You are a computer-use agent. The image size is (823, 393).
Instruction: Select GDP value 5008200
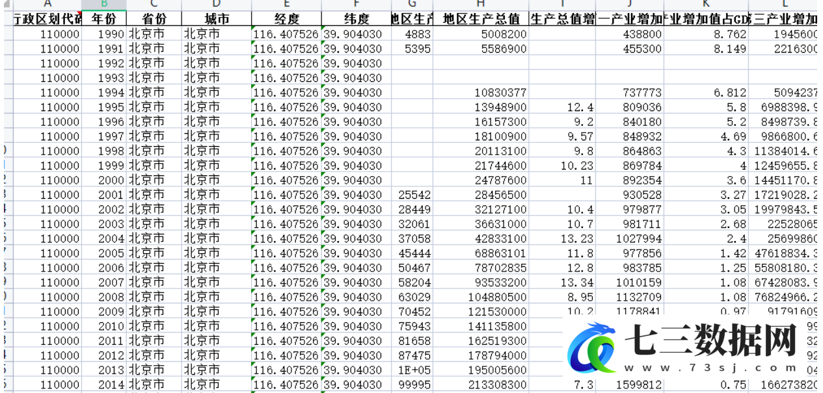[x=481, y=34]
